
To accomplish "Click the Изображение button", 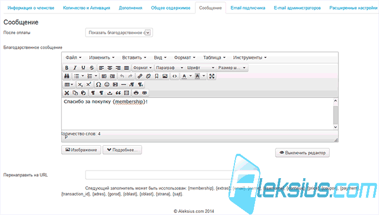I will coord(81,150).
